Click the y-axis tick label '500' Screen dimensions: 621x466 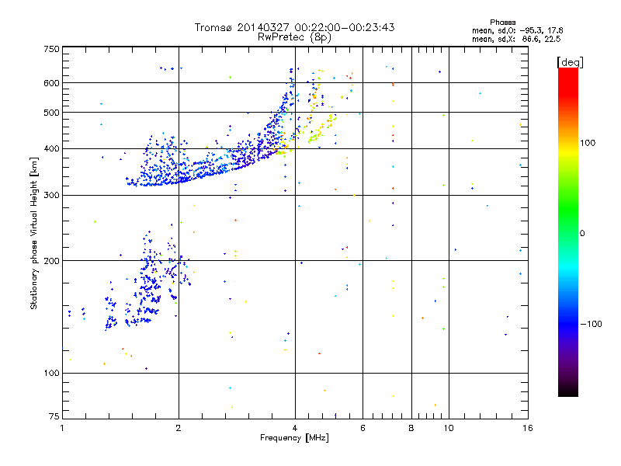(52, 113)
